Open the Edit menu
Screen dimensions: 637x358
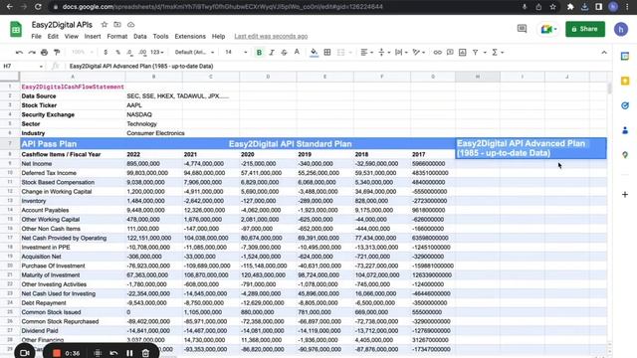[53, 36]
